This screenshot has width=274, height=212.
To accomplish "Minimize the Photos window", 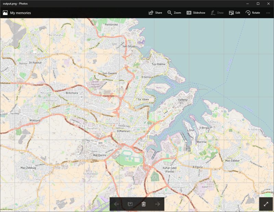I will click(248, 4).
